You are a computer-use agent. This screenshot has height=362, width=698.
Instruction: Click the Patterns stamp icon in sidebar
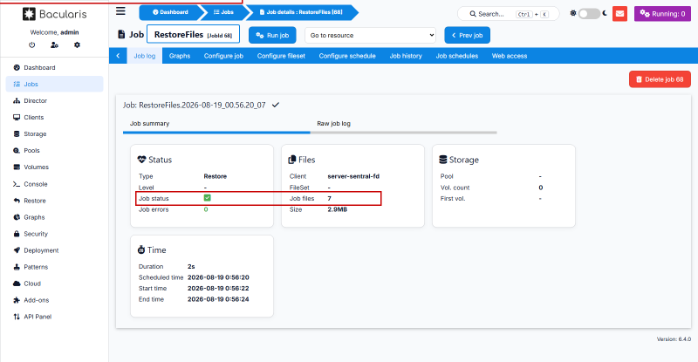click(17, 267)
